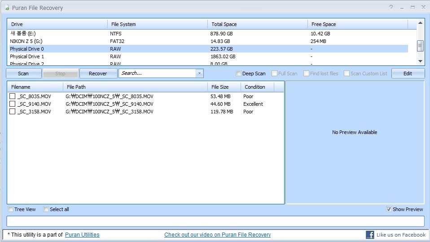430x242 pixels.
Task: Click the Excellent condition value
Action: (x=253, y=104)
